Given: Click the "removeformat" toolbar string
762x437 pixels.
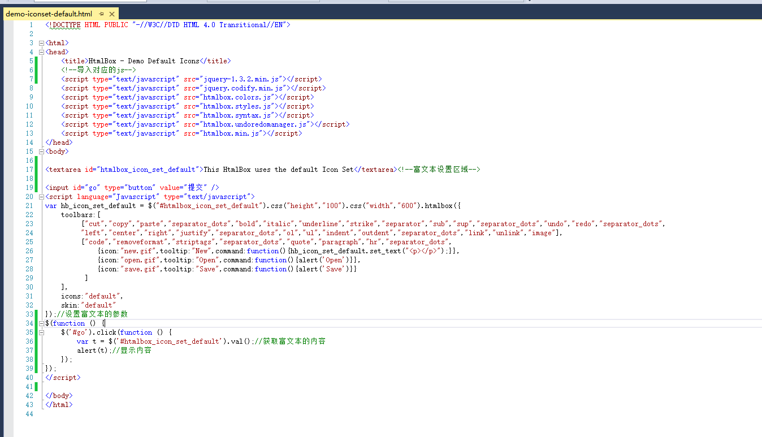Looking at the screenshot, I should [140, 242].
